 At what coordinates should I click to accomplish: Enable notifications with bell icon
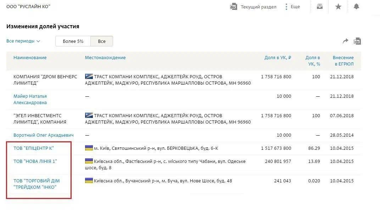(356, 6)
